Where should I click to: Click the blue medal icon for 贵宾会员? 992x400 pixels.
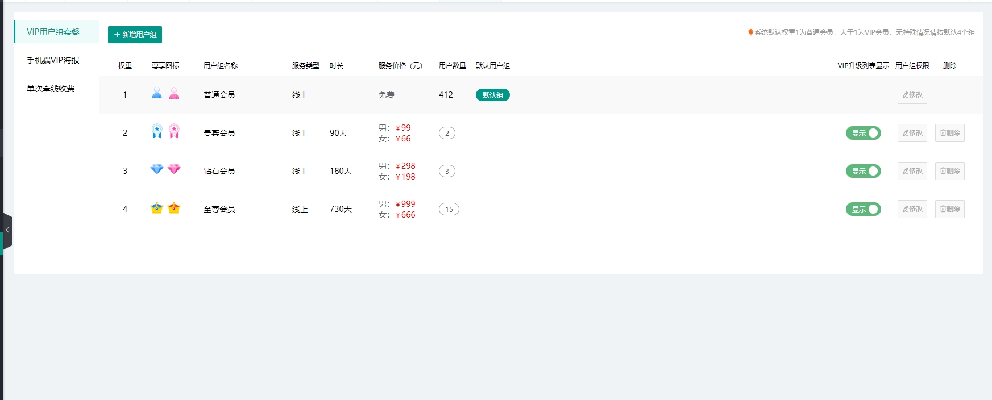click(x=157, y=131)
